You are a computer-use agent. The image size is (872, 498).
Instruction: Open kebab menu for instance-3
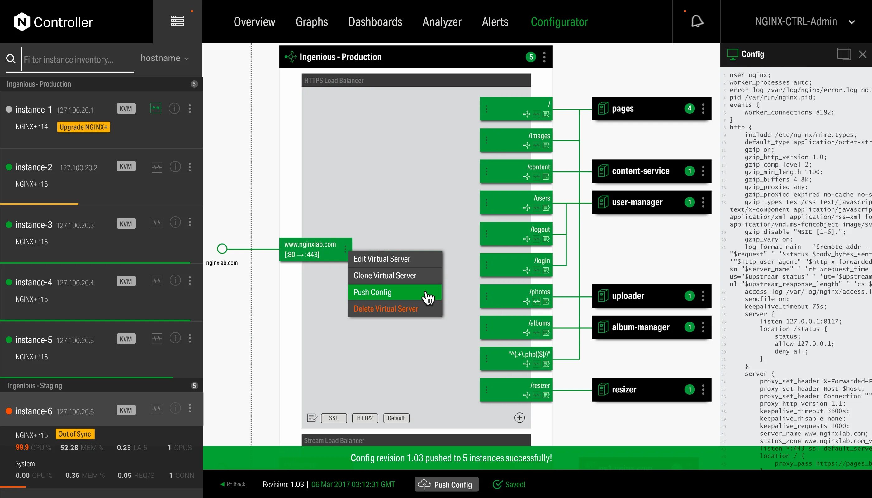190,222
